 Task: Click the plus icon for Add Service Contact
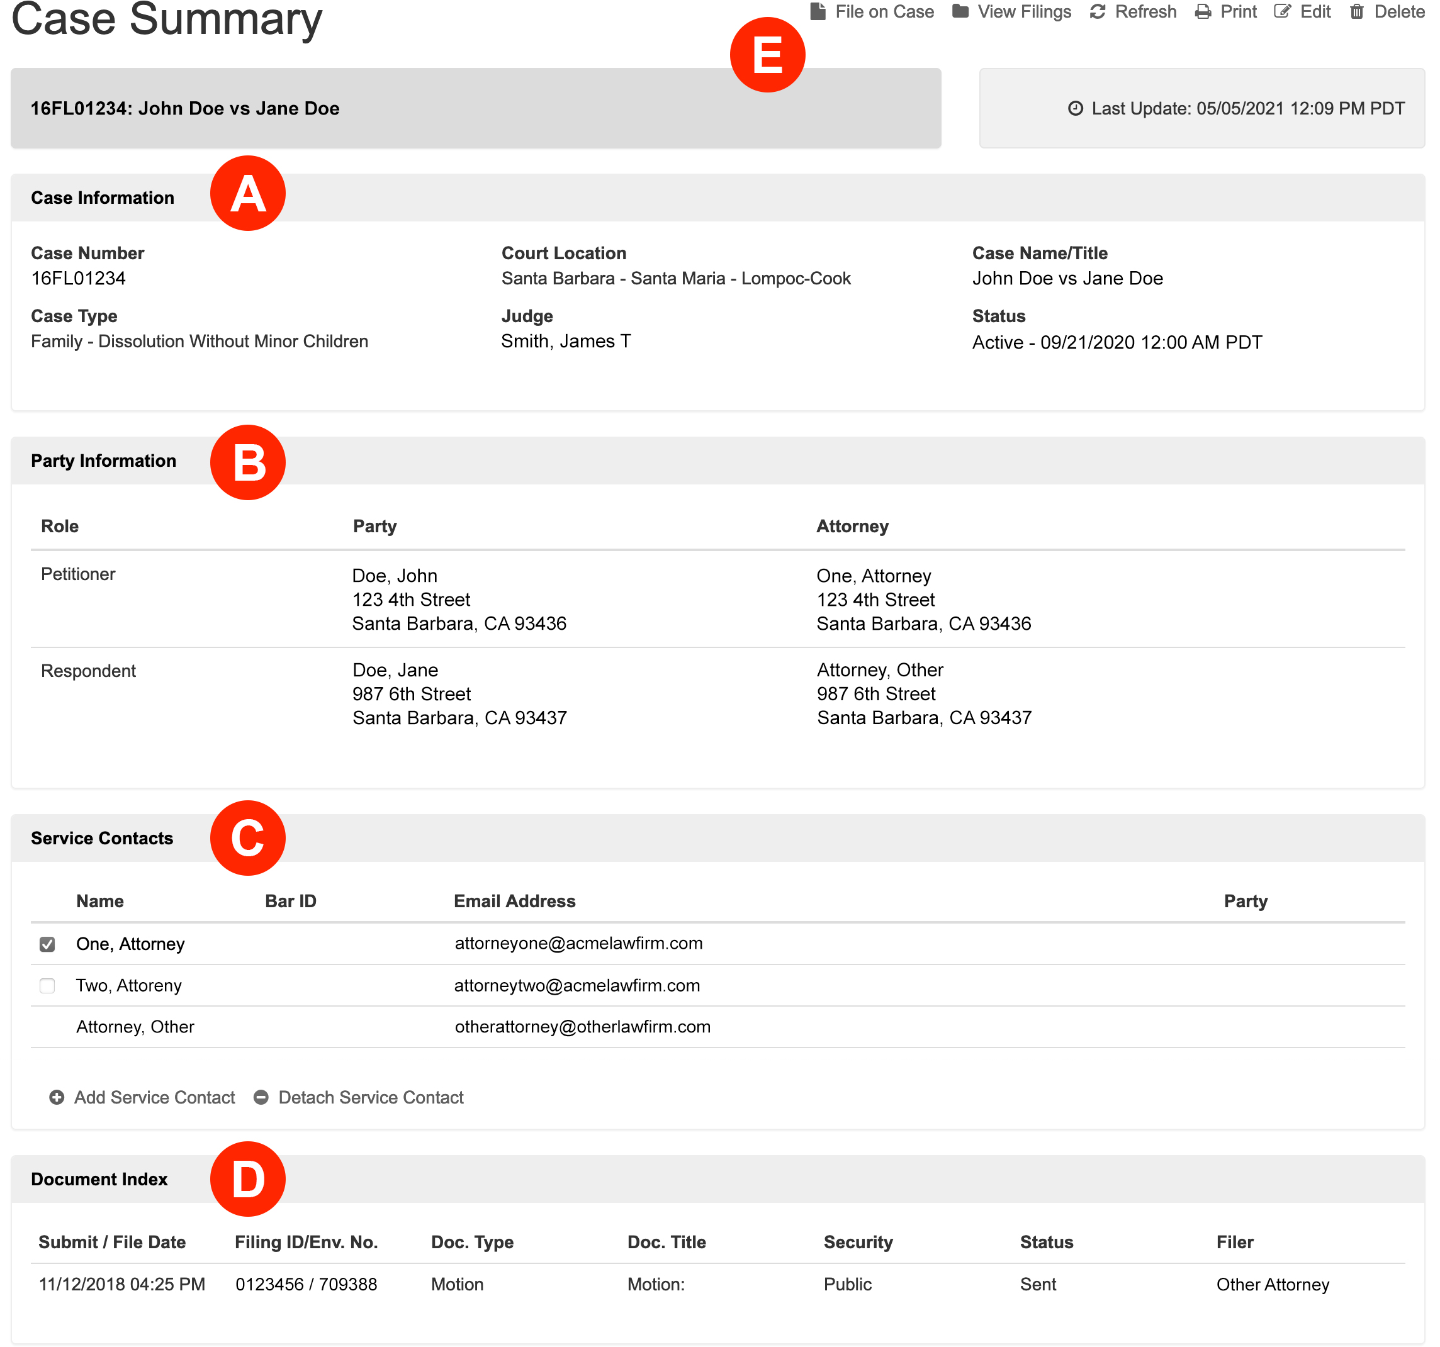pos(57,1097)
